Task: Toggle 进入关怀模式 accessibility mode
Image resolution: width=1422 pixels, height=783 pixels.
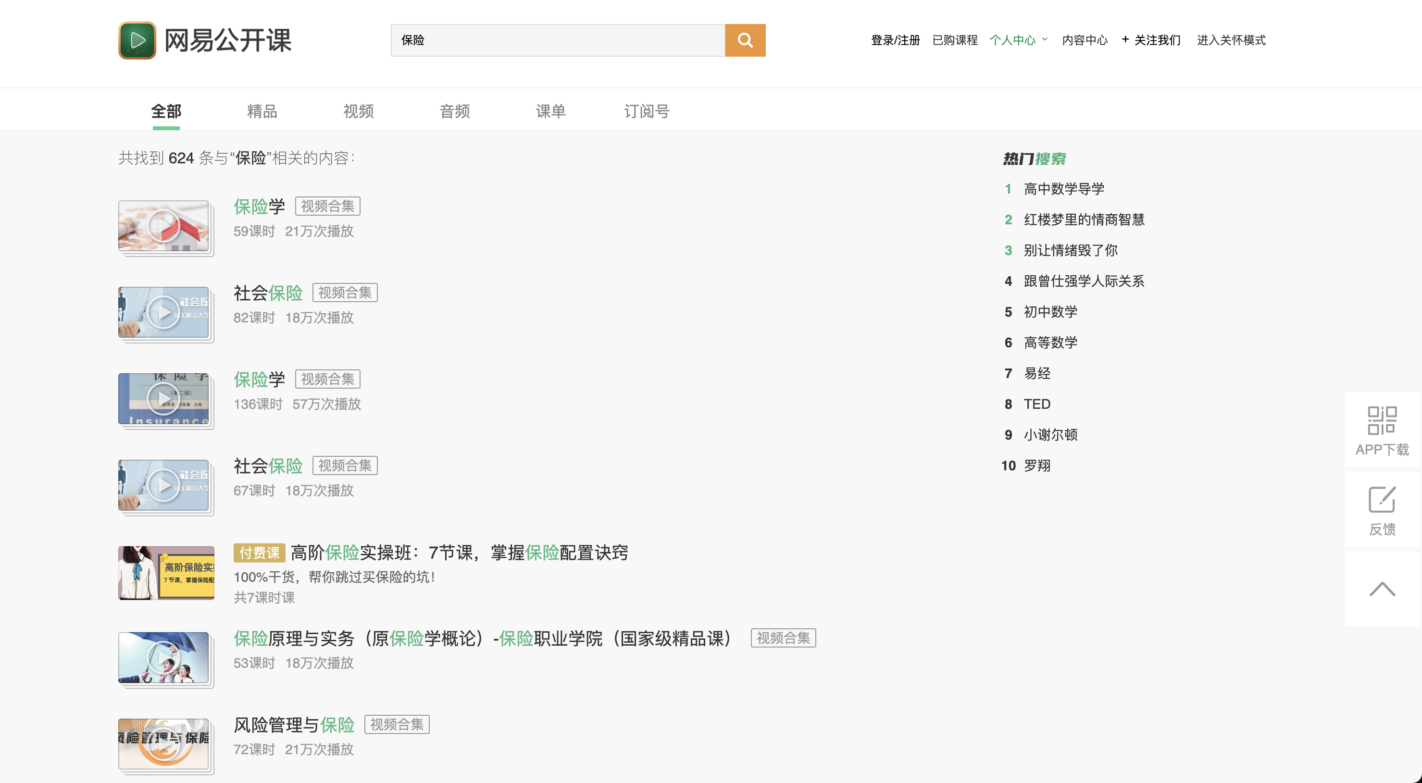Action: tap(1231, 40)
